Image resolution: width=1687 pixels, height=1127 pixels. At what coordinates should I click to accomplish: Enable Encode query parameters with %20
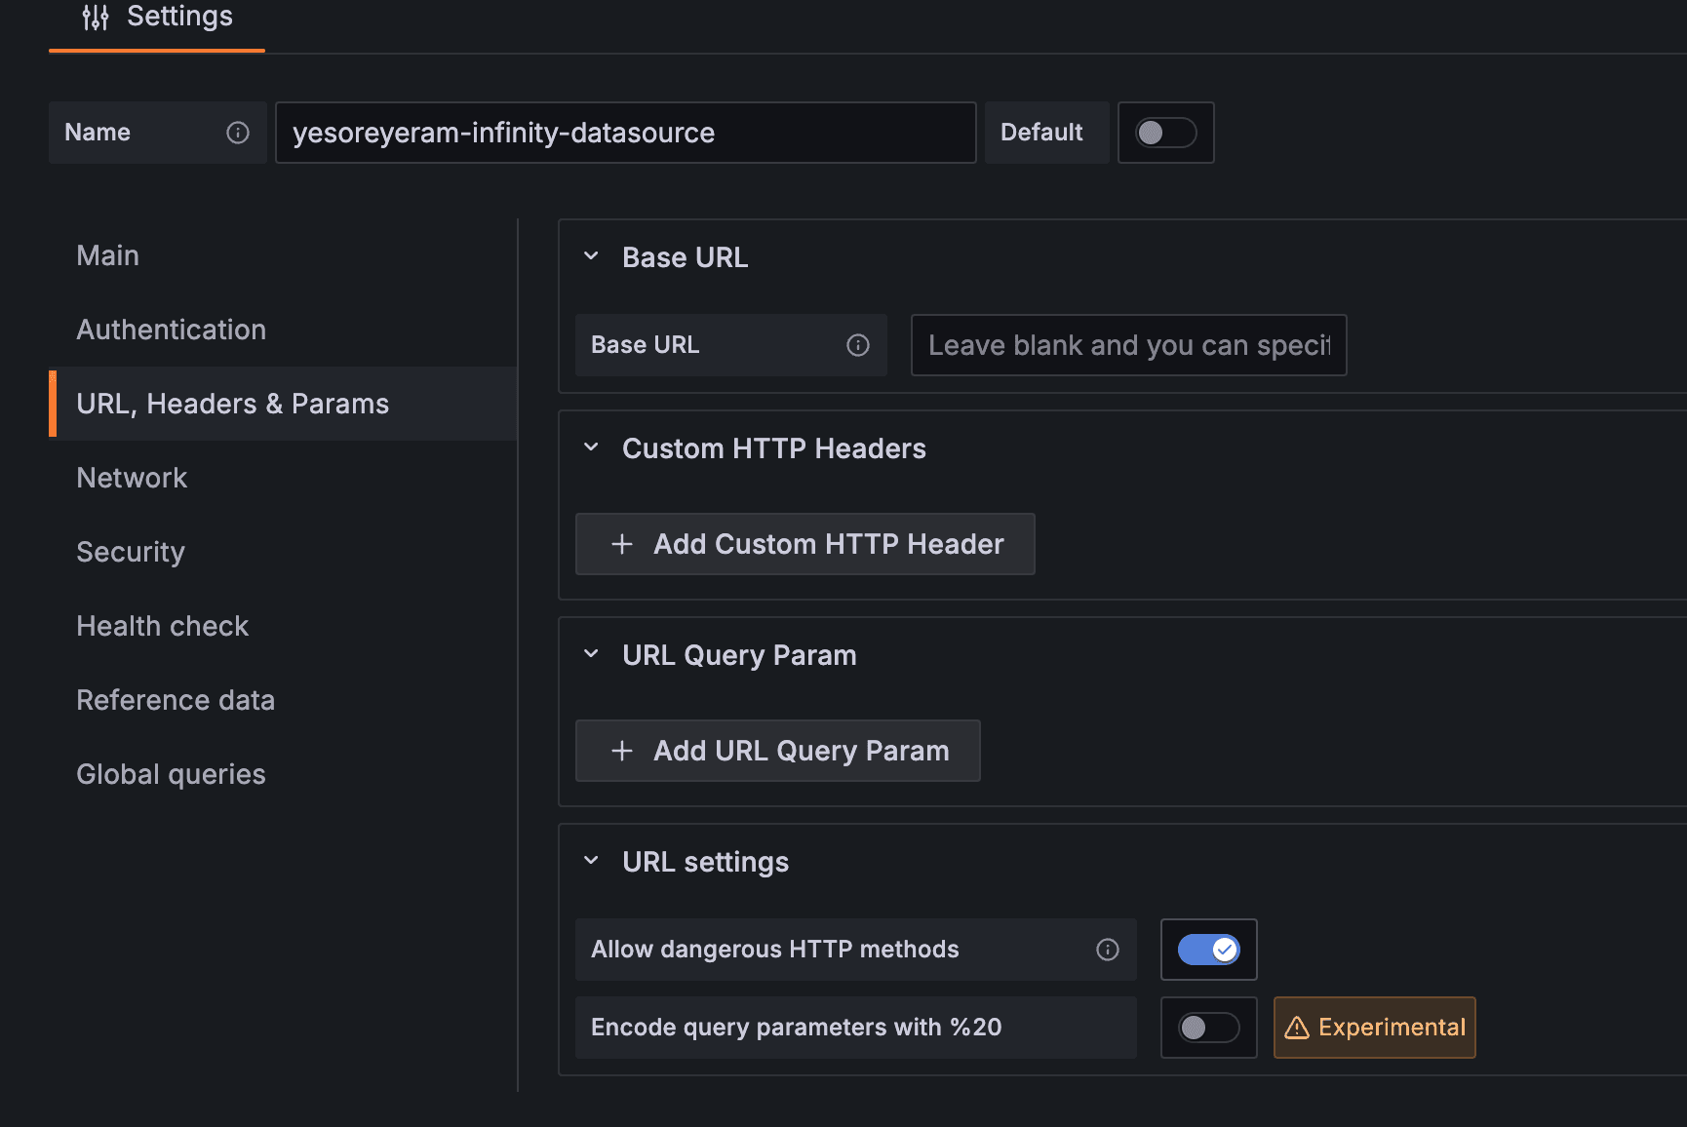pyautogui.click(x=1208, y=1027)
